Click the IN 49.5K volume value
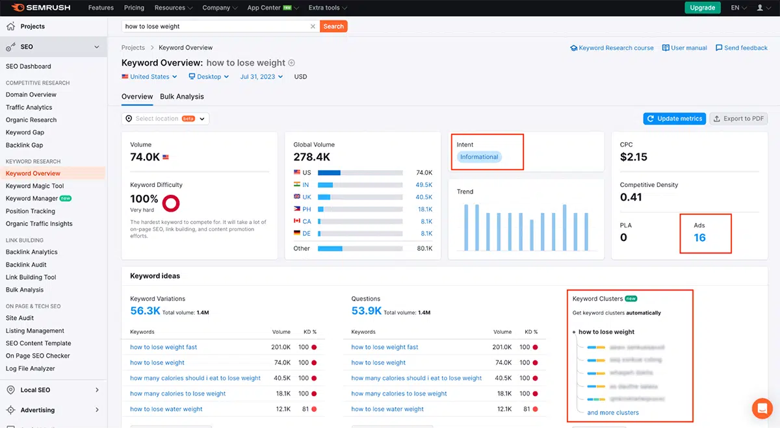 click(x=424, y=185)
